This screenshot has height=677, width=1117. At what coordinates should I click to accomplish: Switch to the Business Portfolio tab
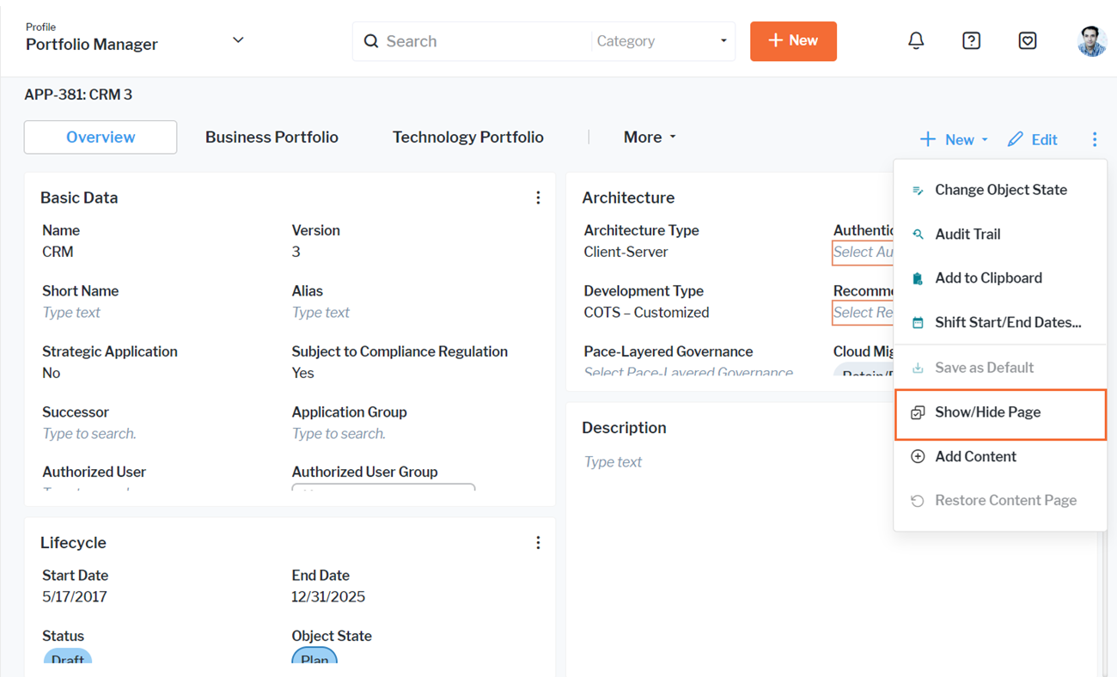tap(272, 137)
